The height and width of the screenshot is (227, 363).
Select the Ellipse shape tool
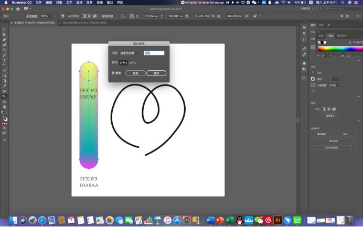click(x=4, y=50)
